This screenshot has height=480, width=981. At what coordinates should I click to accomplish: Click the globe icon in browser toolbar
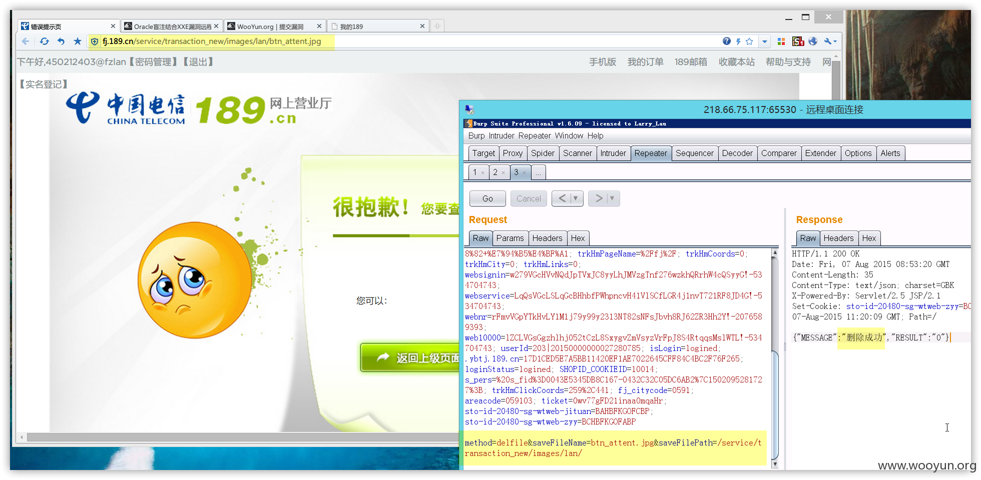813,41
